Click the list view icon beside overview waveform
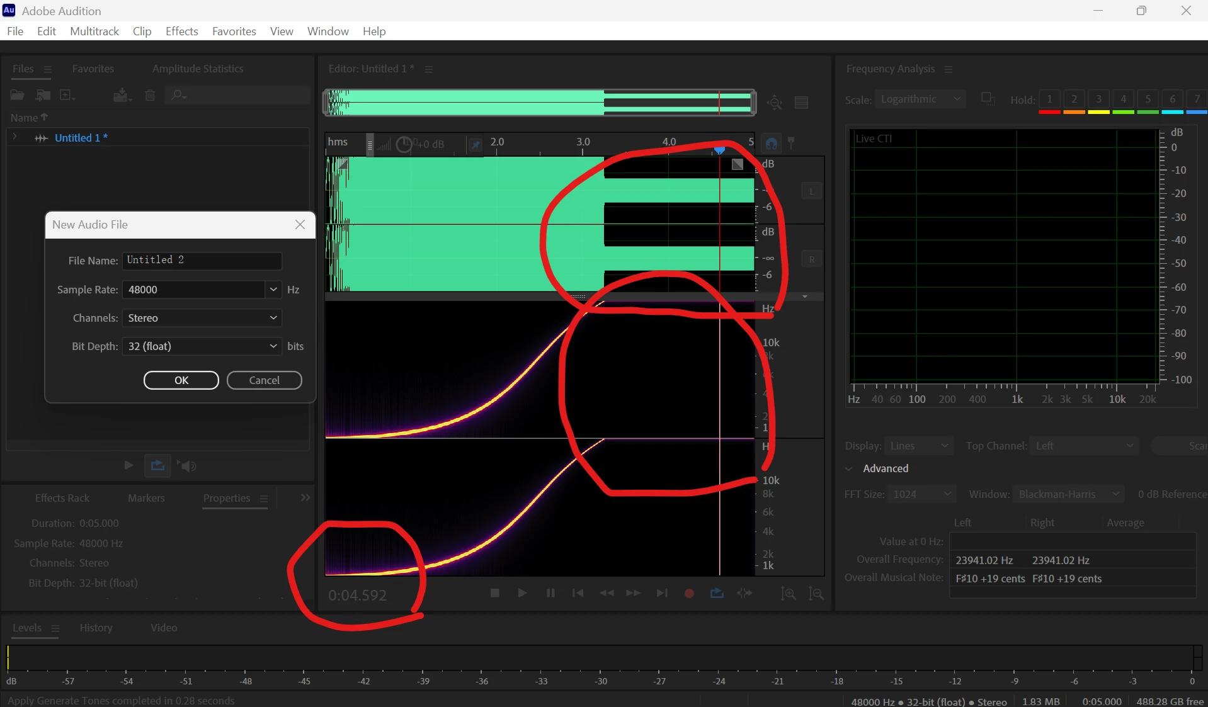The width and height of the screenshot is (1208, 707). click(x=802, y=103)
